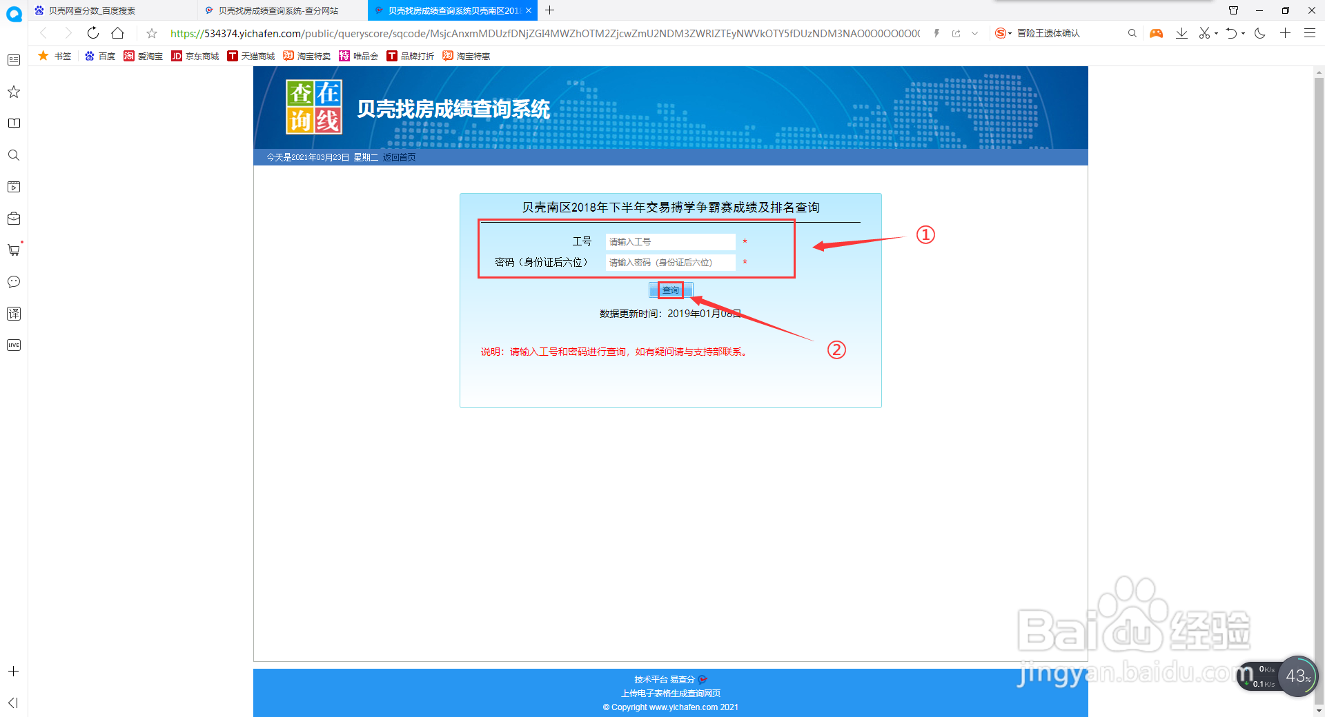Open the news feed sidebar icon

pos(14,60)
